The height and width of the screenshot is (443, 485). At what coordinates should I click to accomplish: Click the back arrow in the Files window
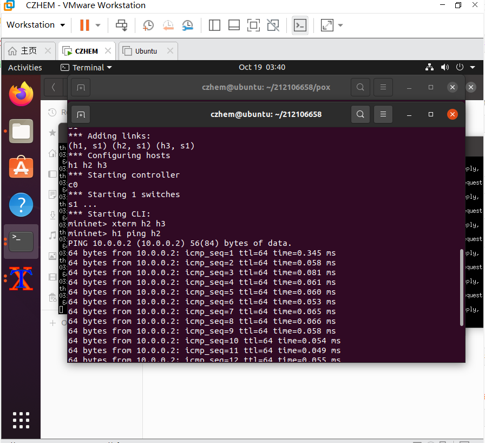pyautogui.click(x=54, y=87)
